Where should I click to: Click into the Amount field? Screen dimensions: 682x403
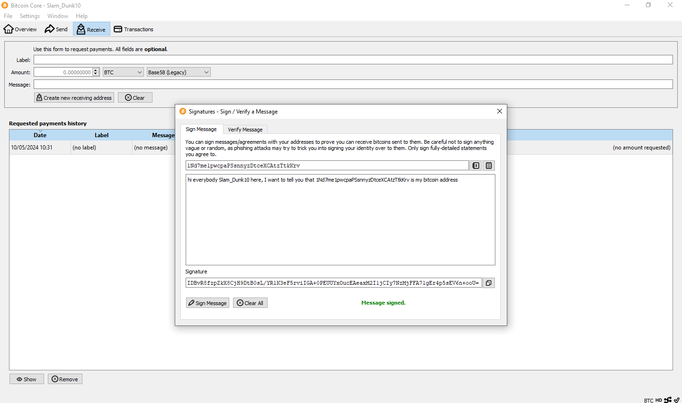click(x=63, y=72)
